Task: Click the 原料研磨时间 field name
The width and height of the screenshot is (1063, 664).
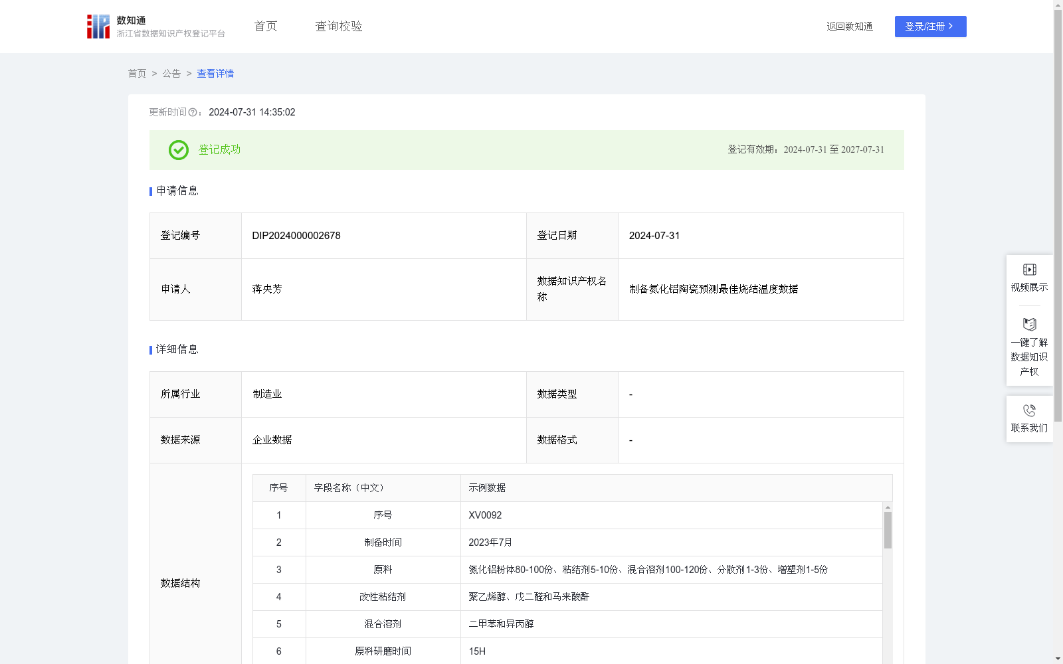Action: point(383,651)
